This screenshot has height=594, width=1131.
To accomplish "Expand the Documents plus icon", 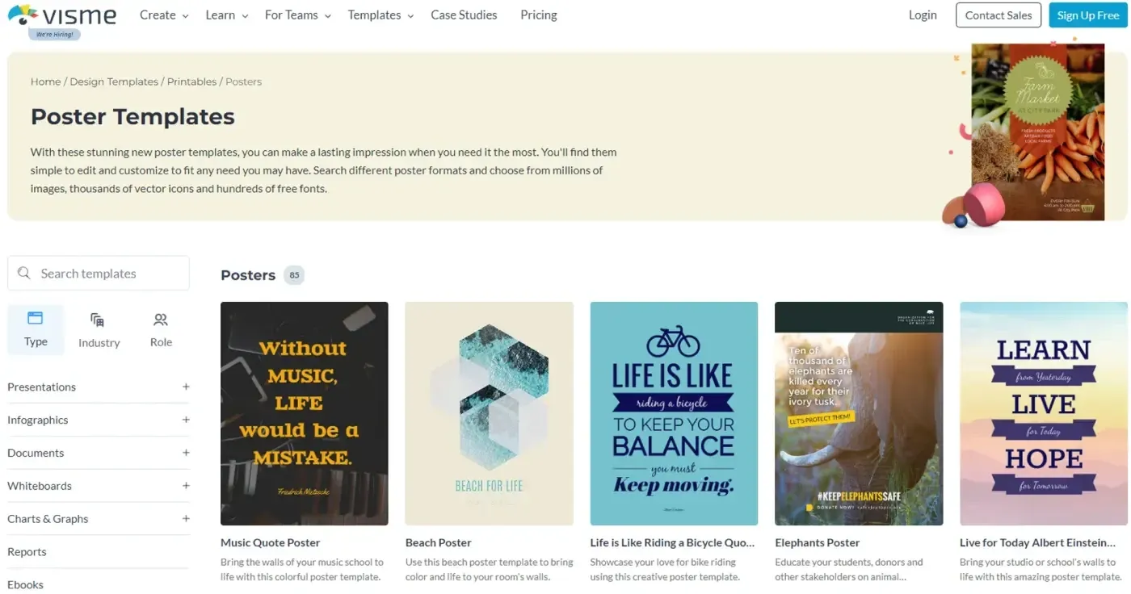I will (186, 453).
